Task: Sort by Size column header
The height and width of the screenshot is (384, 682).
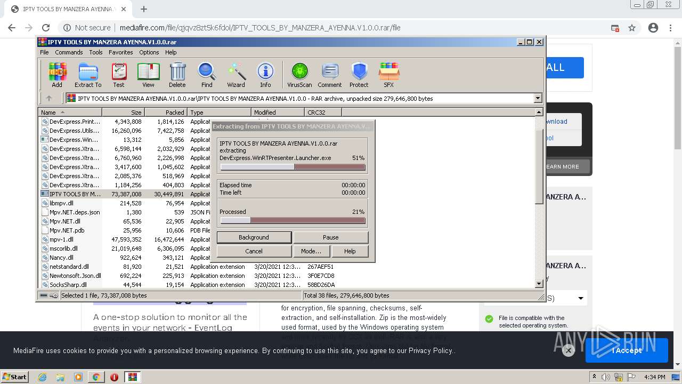Action: (x=124, y=112)
